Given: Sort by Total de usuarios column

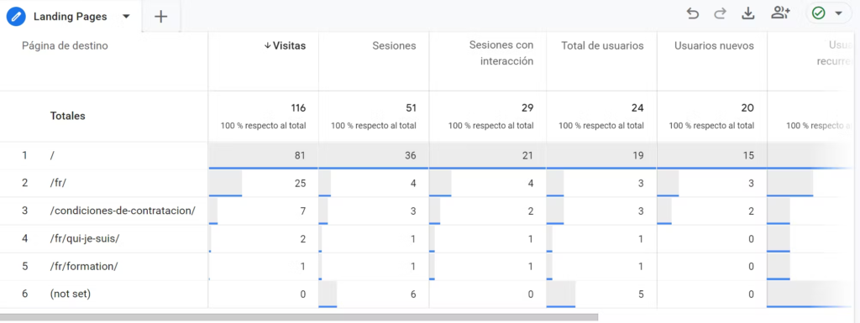Looking at the screenshot, I should tap(602, 46).
